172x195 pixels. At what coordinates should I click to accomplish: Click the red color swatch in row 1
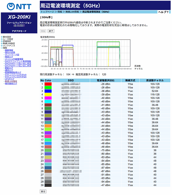pos(48,84)
